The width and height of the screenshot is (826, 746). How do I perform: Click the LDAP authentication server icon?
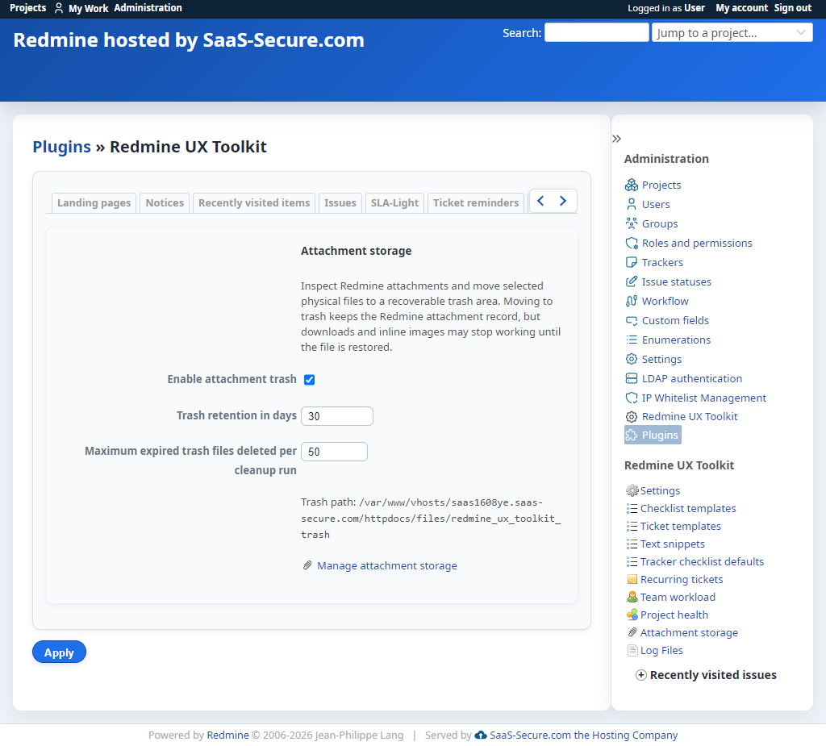coord(631,378)
